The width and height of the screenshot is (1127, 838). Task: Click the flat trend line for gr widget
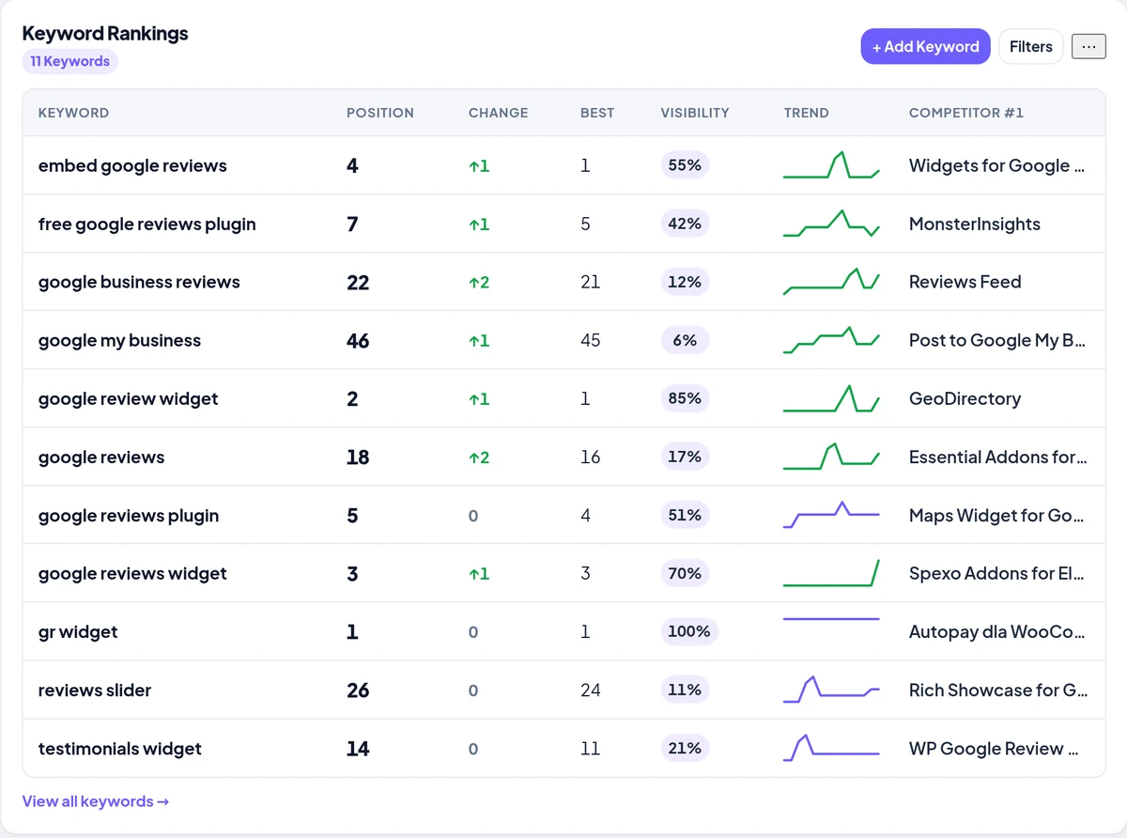pyautogui.click(x=831, y=619)
